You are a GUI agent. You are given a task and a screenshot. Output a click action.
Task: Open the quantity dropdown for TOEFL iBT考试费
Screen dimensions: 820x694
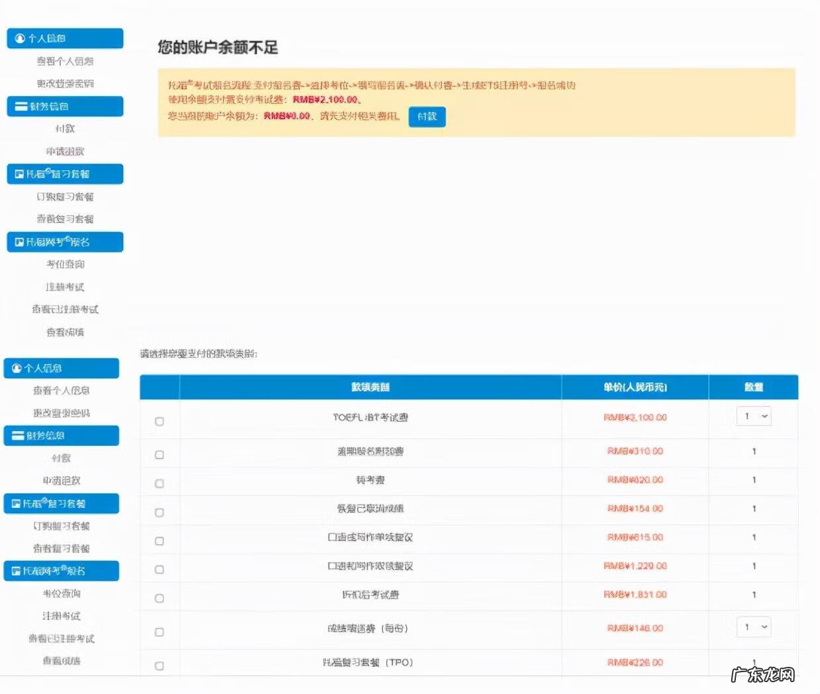coord(753,417)
